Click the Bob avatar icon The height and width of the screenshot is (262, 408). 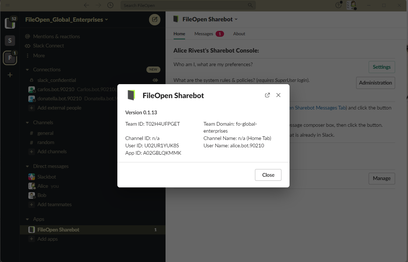coord(32,195)
